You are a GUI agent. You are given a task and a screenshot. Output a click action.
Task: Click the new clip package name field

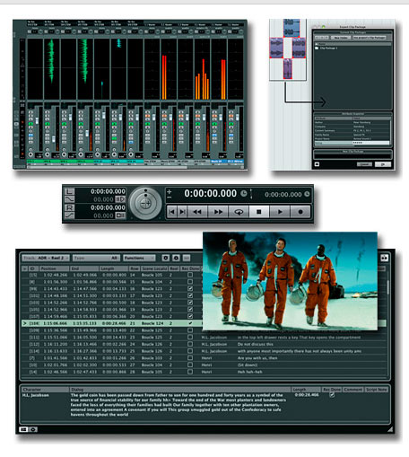click(x=352, y=156)
